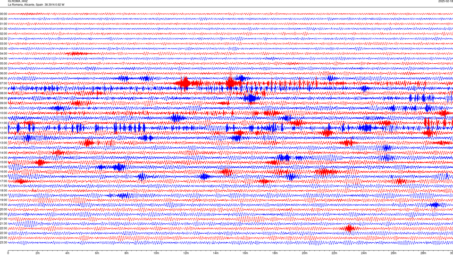Select the 04:00 time row label
The width and height of the screenshot is (453, 255).
3,53
